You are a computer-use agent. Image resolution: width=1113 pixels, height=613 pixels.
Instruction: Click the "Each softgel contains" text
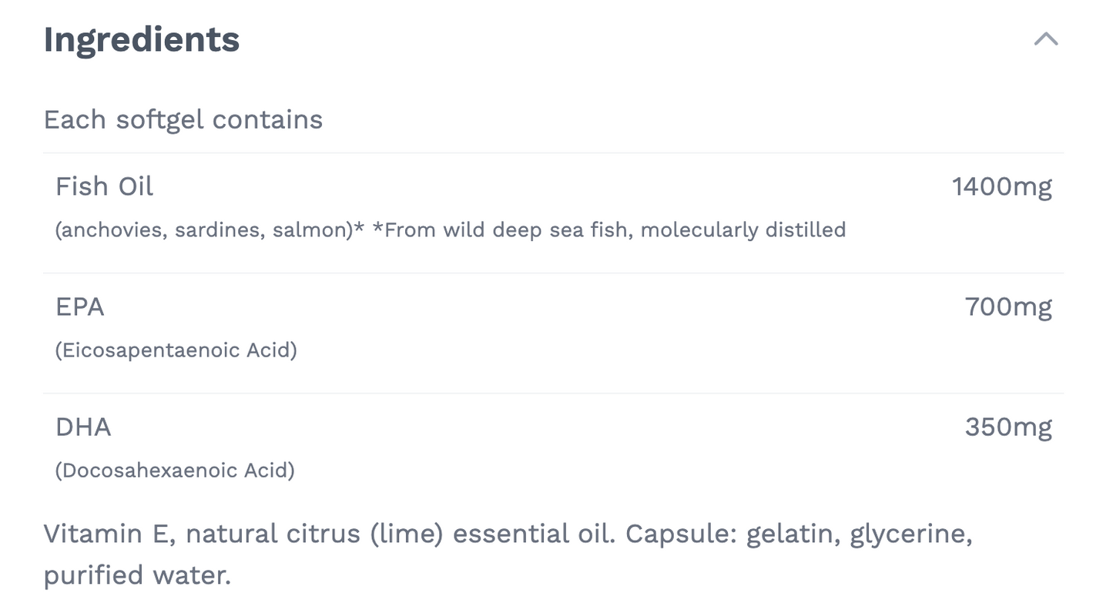tap(183, 120)
